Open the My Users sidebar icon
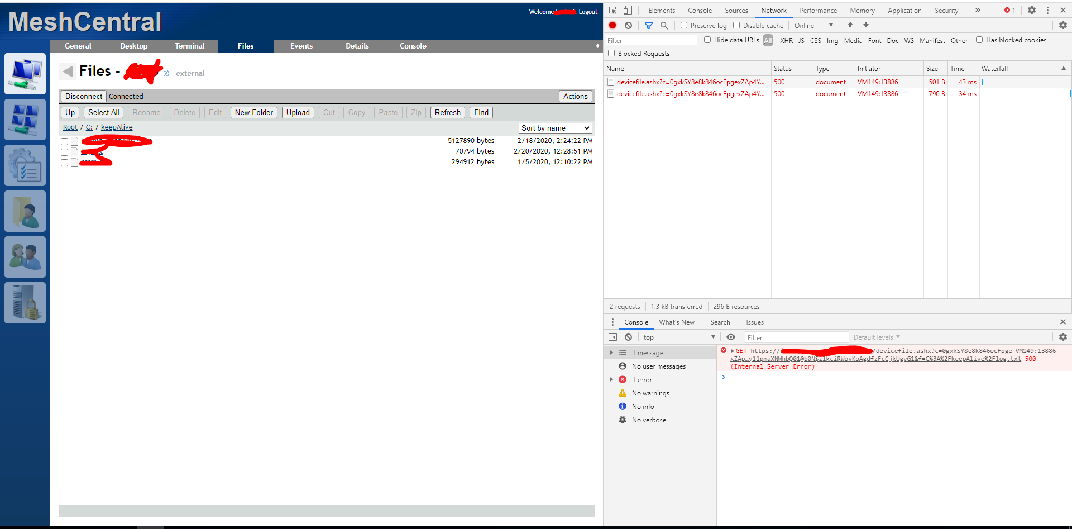This screenshot has height=529, width=1072. click(x=25, y=257)
